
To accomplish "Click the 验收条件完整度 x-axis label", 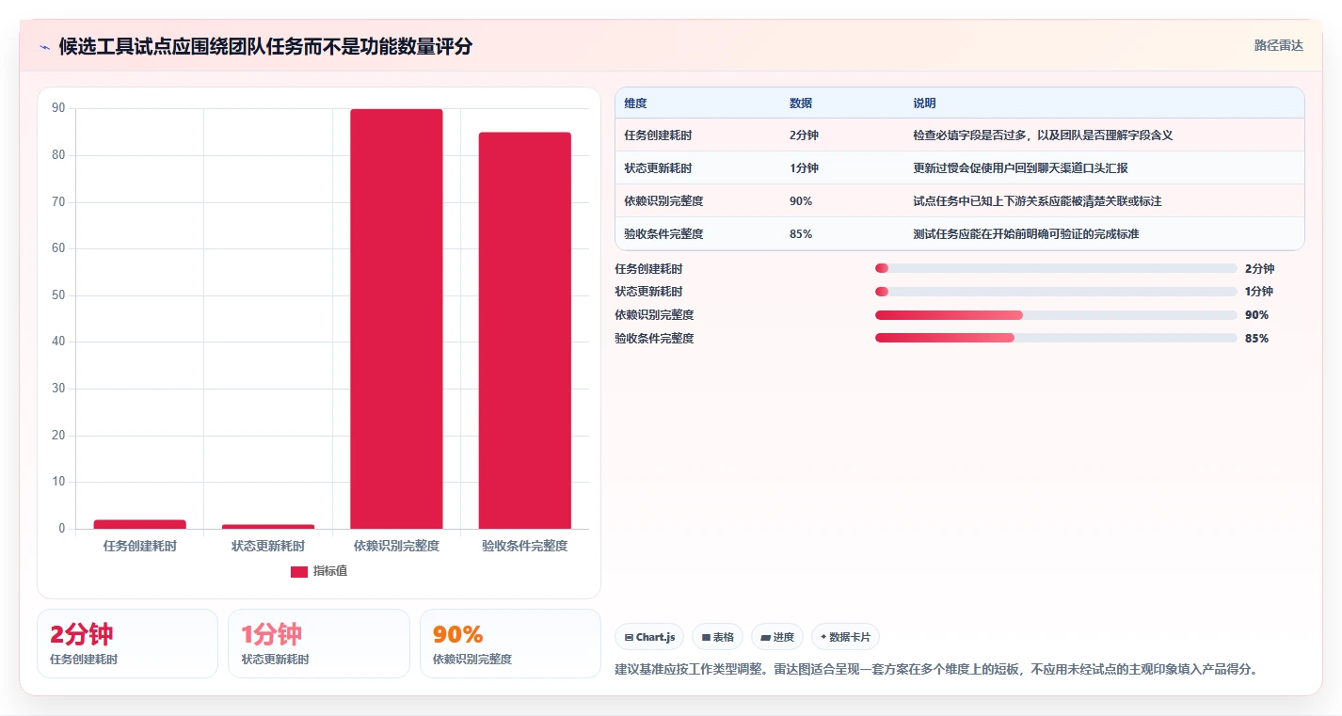I will (524, 546).
